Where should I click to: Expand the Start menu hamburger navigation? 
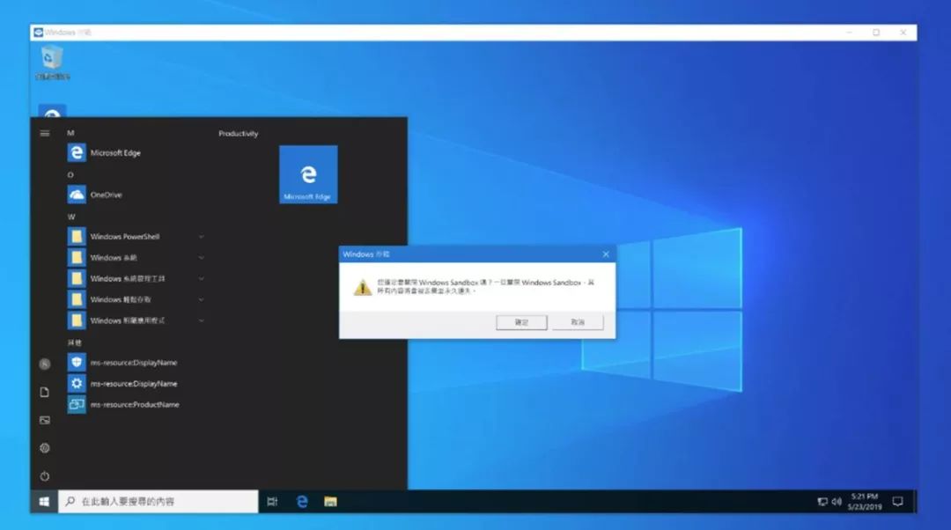[x=45, y=133]
